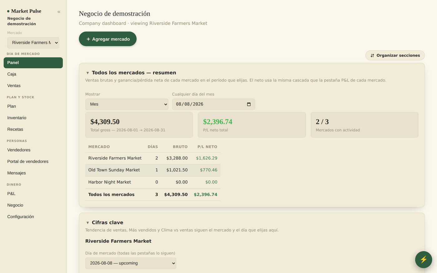
Task: Go to Caja in the sidebar
Action: 33,74
